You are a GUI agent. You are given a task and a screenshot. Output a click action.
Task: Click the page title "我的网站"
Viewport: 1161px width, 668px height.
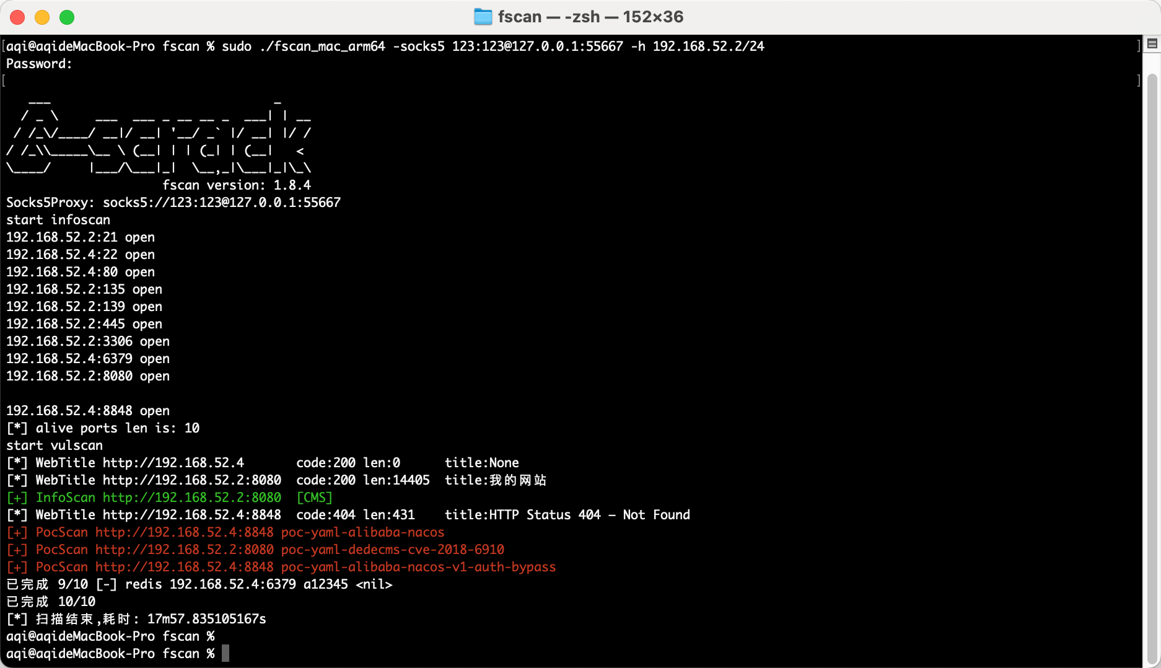[x=518, y=480]
